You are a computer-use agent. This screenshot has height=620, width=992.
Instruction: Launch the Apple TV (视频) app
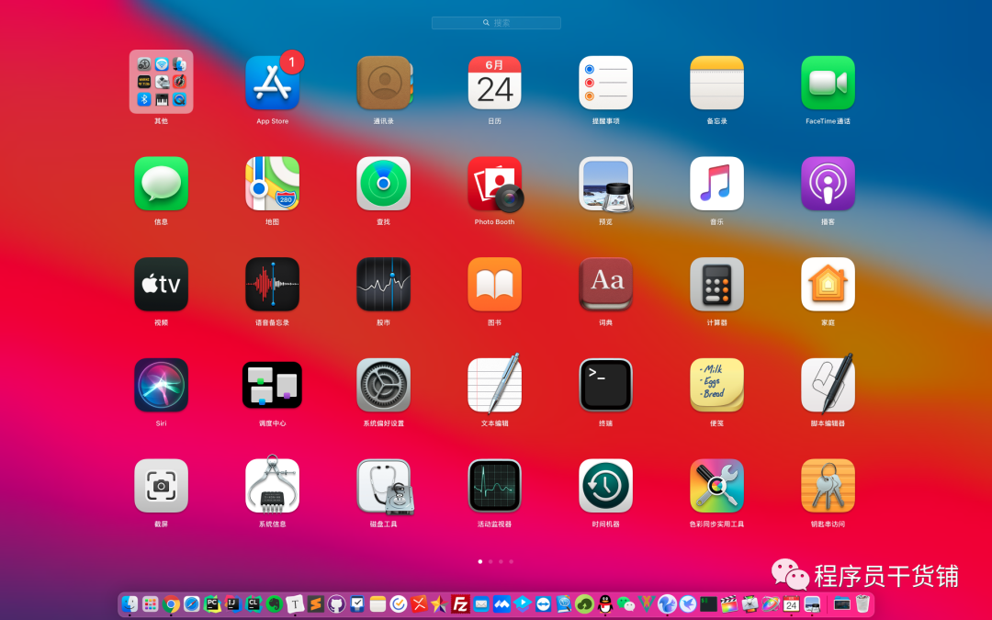[x=162, y=284]
